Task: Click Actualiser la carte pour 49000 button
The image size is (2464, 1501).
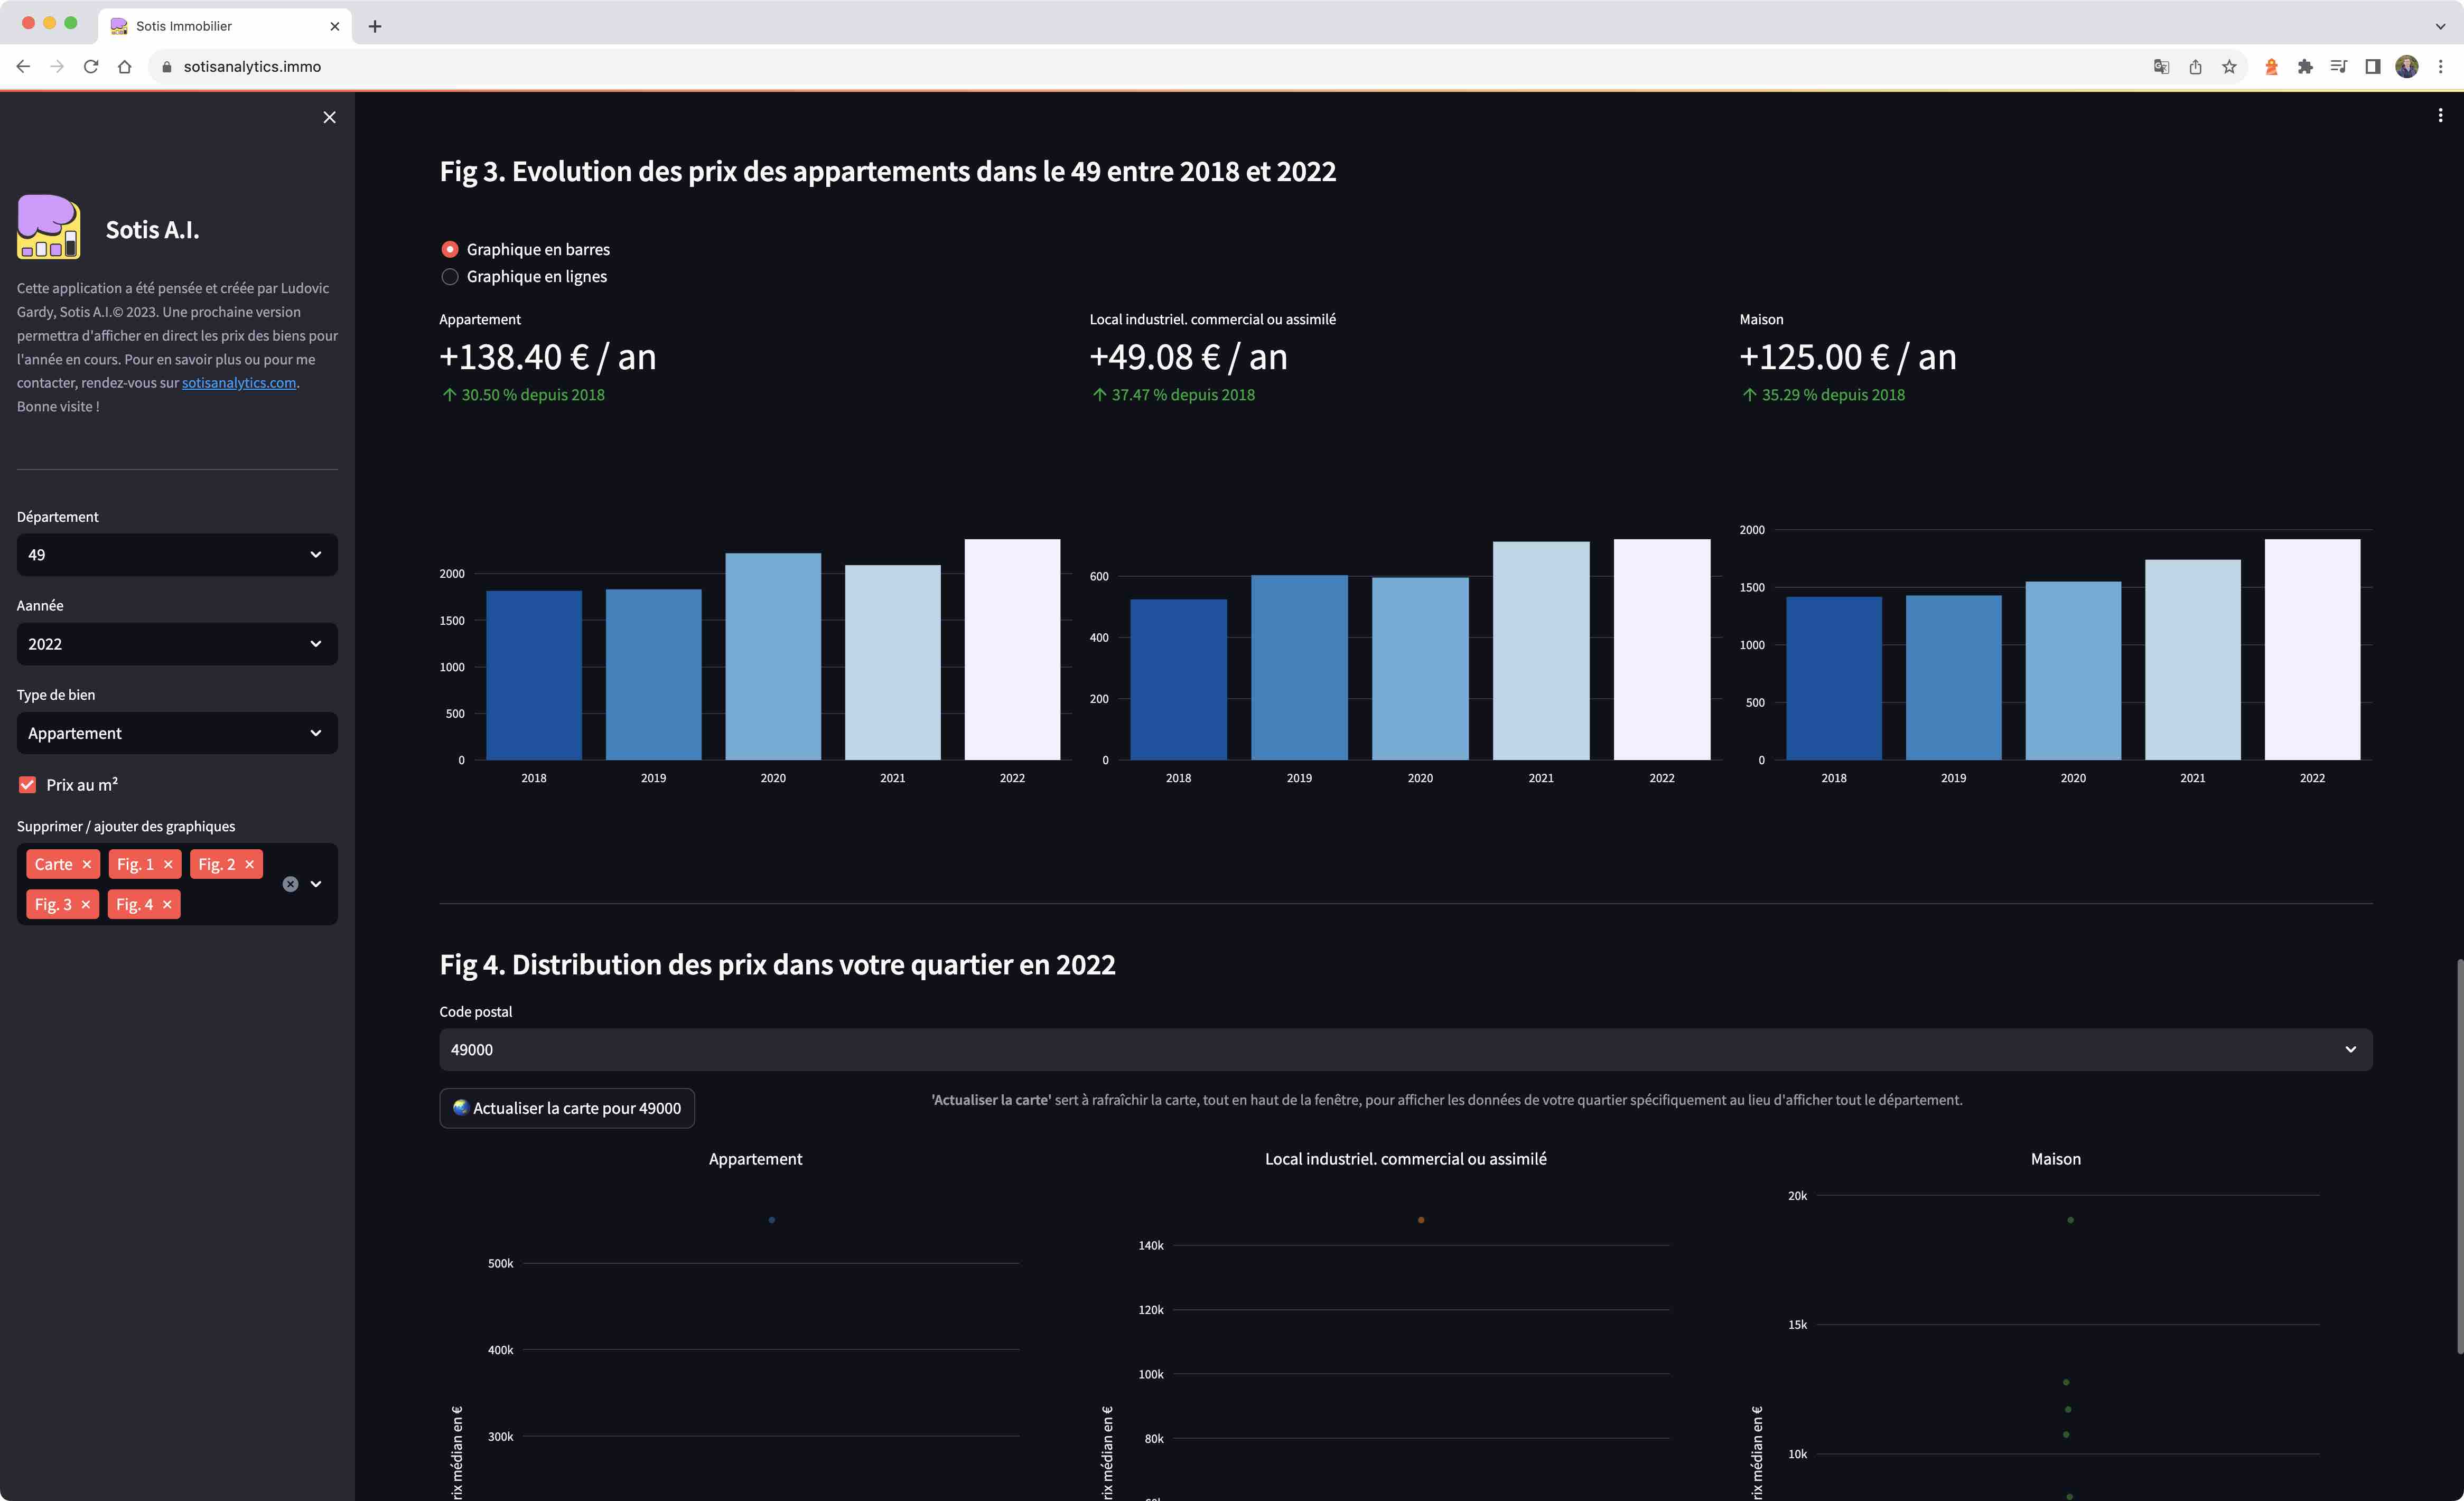Action: [x=566, y=1108]
